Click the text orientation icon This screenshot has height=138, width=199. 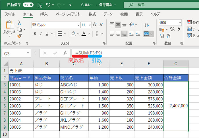tap(131, 25)
